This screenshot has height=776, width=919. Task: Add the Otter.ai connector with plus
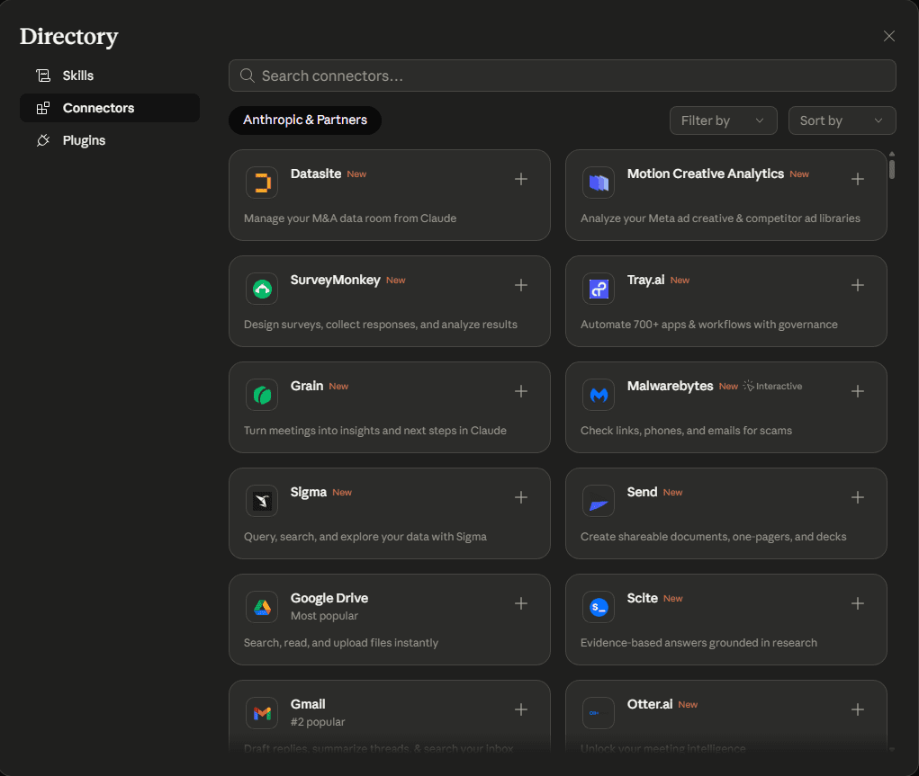(858, 709)
